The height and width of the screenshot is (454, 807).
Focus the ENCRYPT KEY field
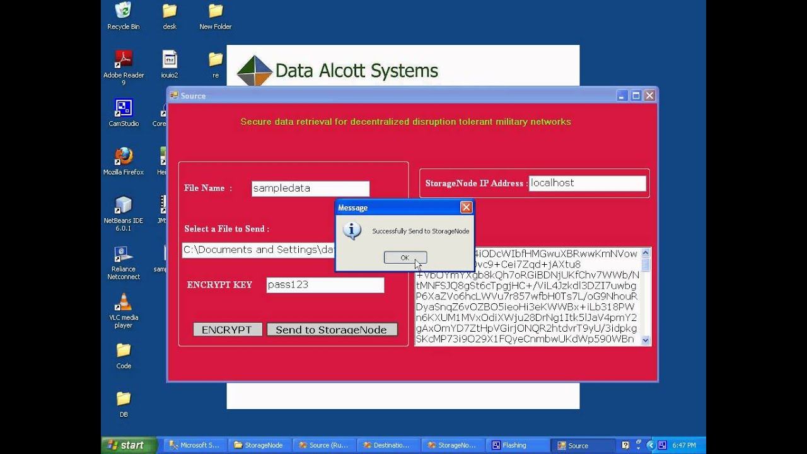coord(325,285)
